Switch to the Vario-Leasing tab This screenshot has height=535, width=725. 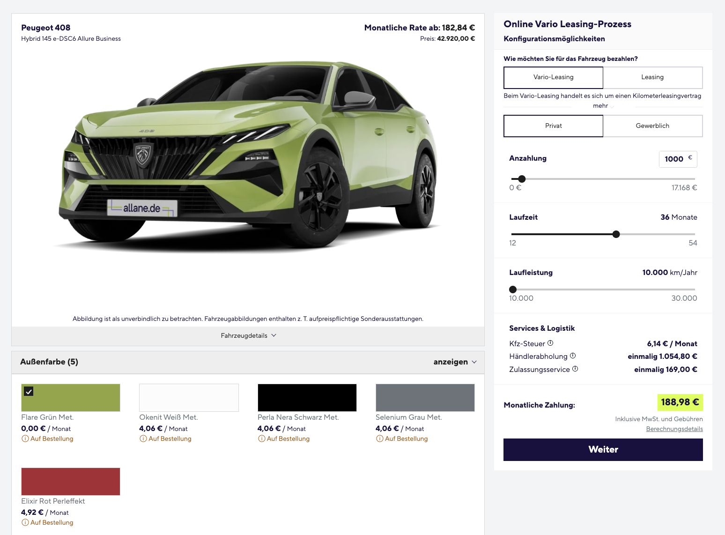coord(553,77)
